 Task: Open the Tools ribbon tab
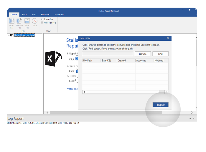point(24,14)
